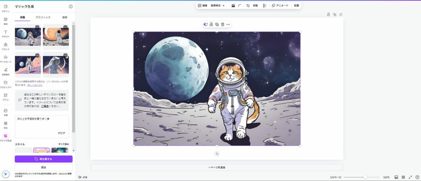Open more menu on first cat thumbnail
The width and height of the screenshot is (421, 181).
(37, 27)
